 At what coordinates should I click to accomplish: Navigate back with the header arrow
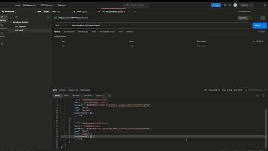tap(5, 5)
